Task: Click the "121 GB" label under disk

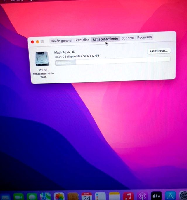Action: point(43,70)
